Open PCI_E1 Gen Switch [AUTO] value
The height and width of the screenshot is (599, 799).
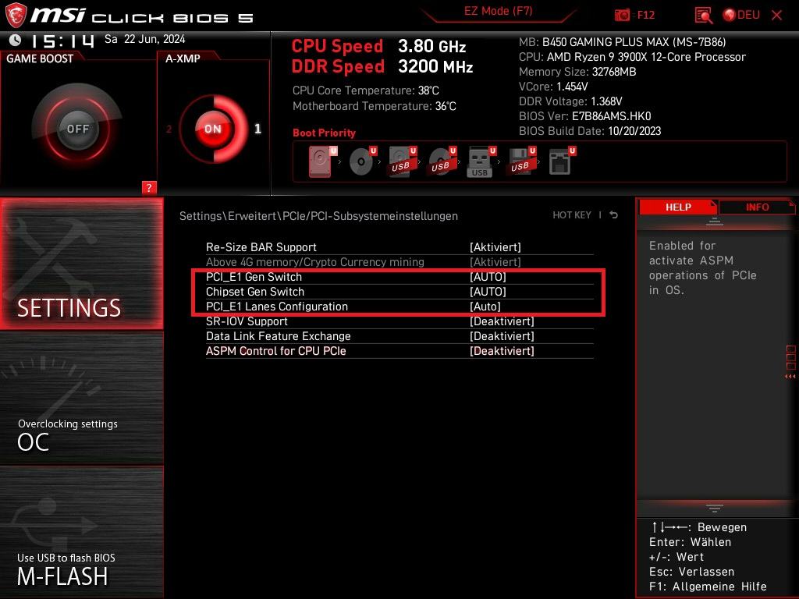click(x=488, y=277)
